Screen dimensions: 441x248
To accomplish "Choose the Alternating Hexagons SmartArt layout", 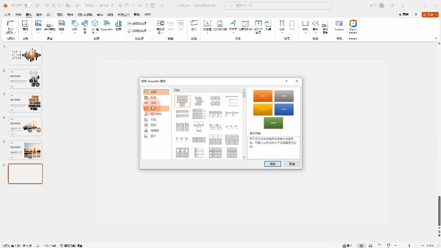I will (x=199, y=101).
